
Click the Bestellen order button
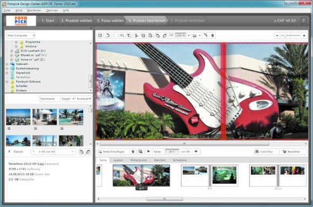[x=293, y=152]
